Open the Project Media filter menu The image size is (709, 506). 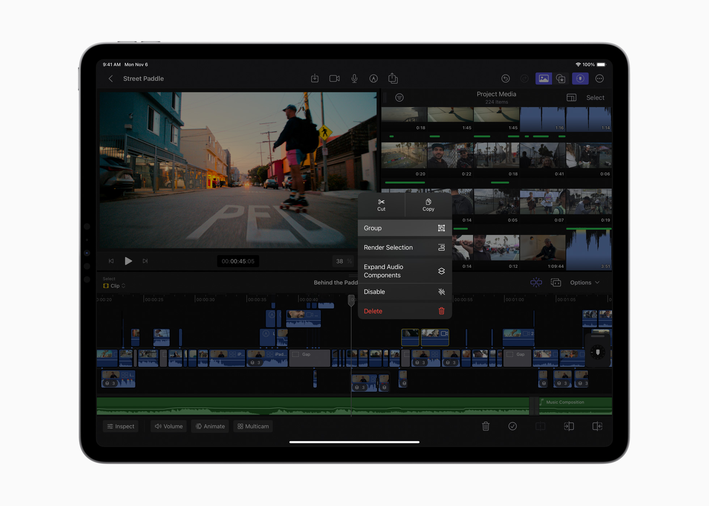tap(399, 97)
